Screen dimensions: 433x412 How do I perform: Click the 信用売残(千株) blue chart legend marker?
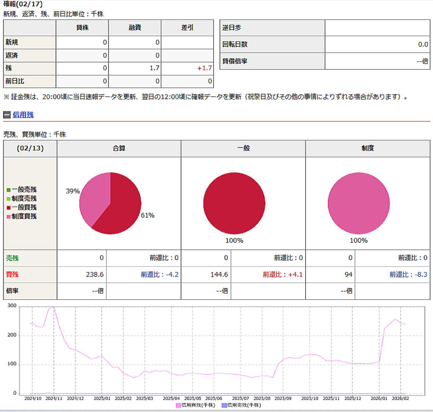point(224,405)
